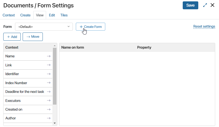The width and height of the screenshot is (219, 127).
Task: Click the arrow icon in Identifier row
Action: pos(49,74)
